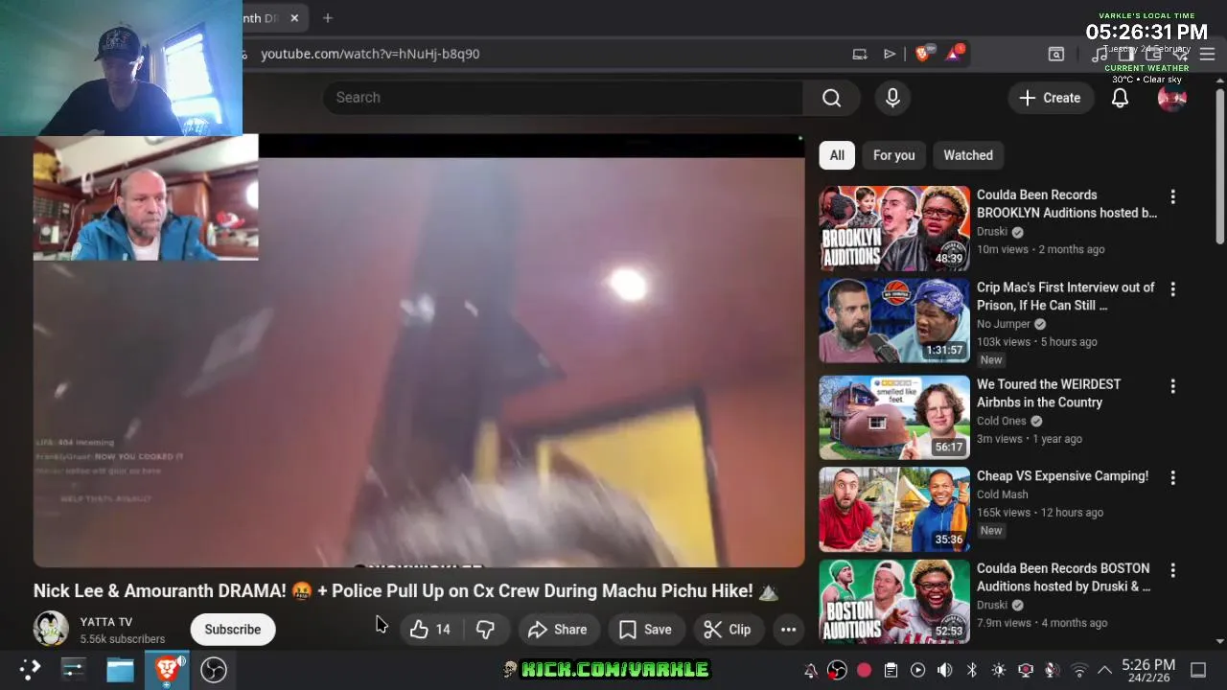The image size is (1227, 690).
Task: Open the YATTA TV channel avatar
Action: pyautogui.click(x=51, y=629)
